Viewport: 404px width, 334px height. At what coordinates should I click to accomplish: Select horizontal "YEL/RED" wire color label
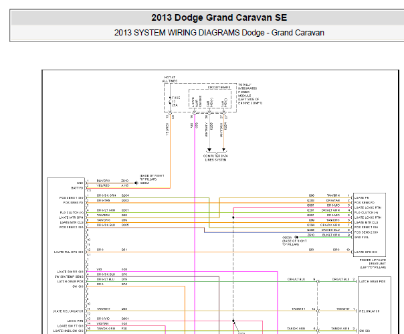[103, 185]
